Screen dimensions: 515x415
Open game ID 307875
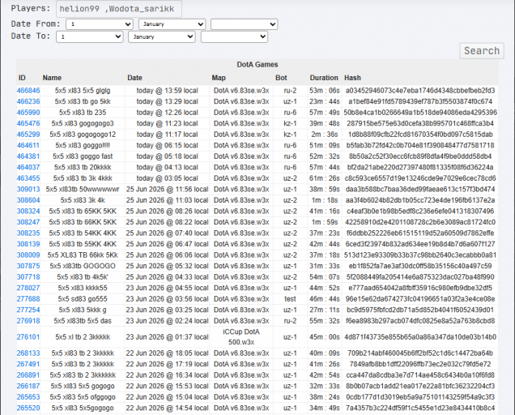28,266
